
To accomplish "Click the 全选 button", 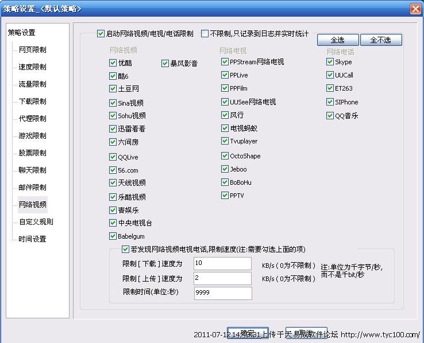I will point(338,40).
